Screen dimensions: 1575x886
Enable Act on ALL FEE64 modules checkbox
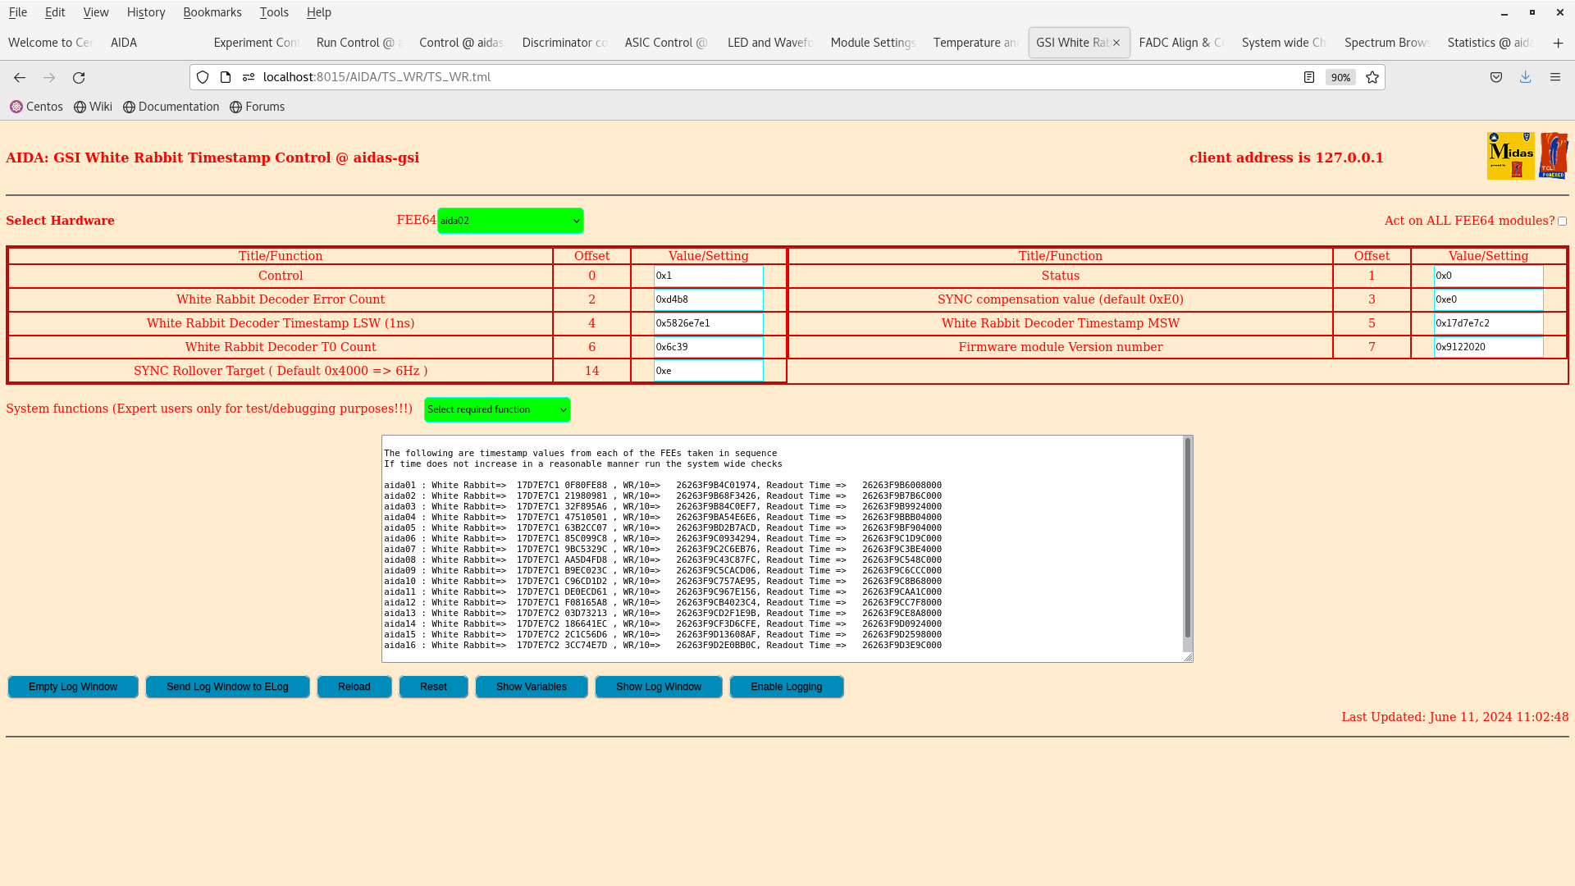coord(1562,221)
